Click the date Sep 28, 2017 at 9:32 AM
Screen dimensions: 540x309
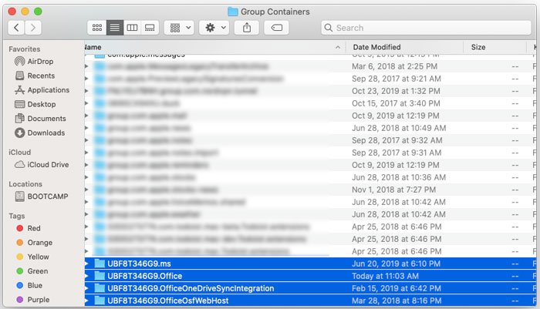pos(397,140)
